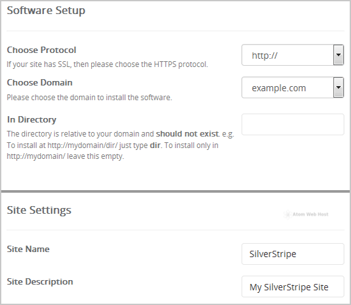Focus the In Directory text field

[292, 124]
